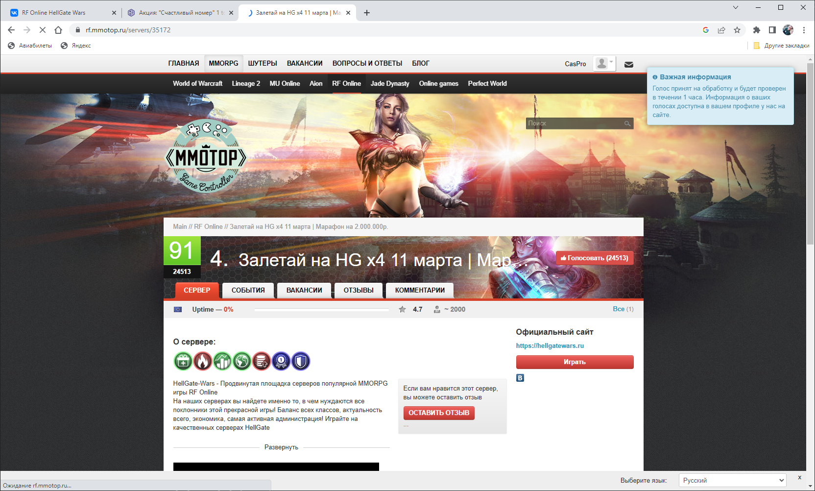815x491 pixels.
Task: Click the green gift bonus badge
Action: pos(183,361)
